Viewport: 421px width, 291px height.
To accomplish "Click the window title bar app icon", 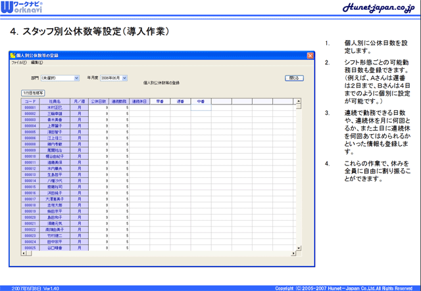I will pyautogui.click(x=12, y=56).
